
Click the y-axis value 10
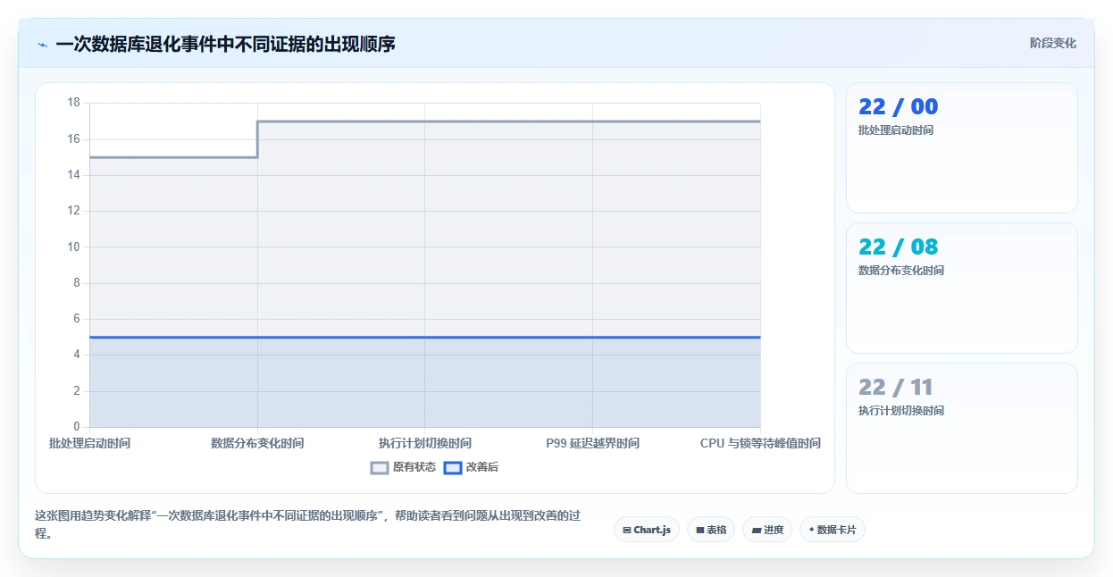coord(74,247)
